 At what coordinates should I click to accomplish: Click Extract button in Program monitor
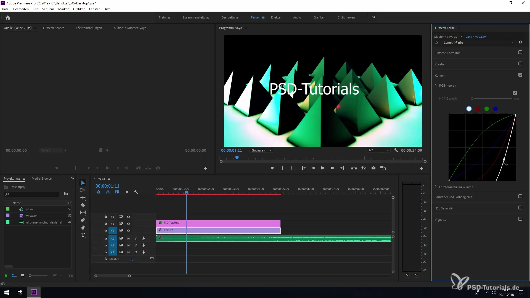pos(364,168)
